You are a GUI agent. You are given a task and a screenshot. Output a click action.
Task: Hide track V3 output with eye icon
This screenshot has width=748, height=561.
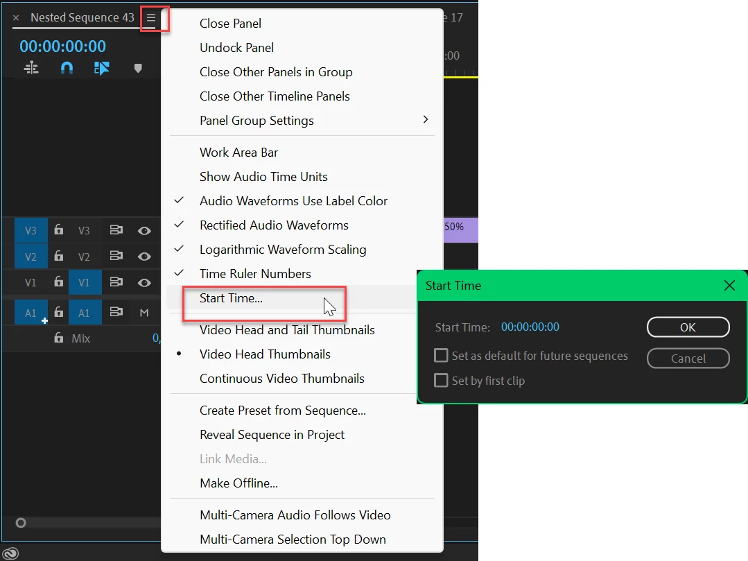point(144,231)
